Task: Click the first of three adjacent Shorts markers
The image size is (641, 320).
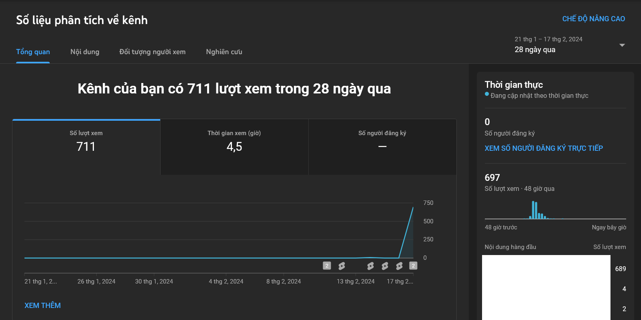Action: (x=370, y=265)
